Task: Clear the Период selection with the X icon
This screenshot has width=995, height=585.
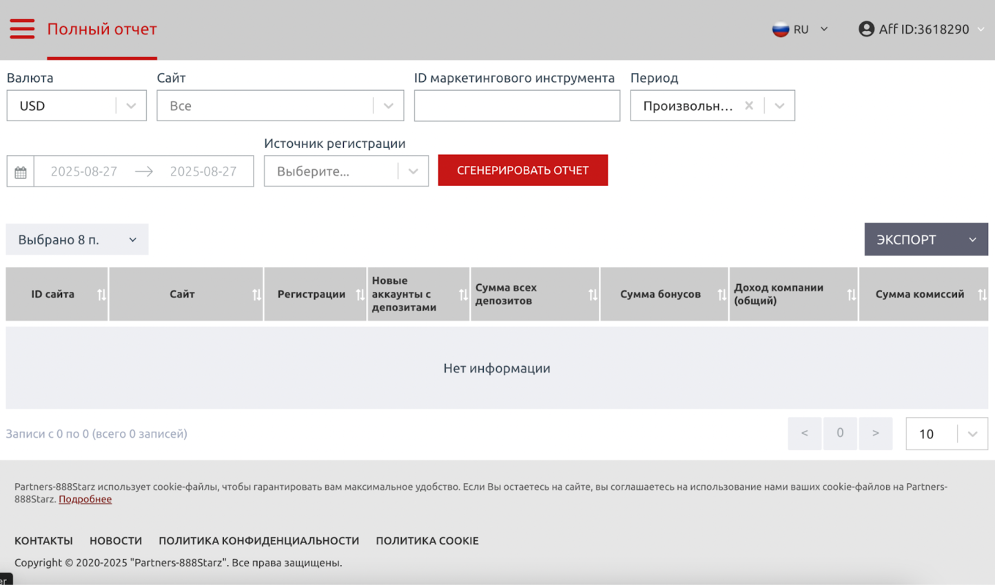Action: pos(749,106)
